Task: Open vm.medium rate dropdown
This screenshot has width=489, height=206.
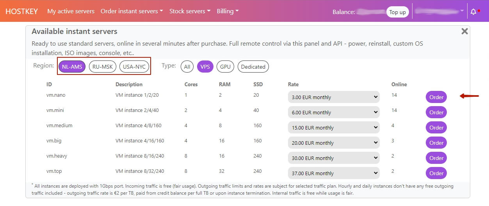Action: tap(334, 128)
